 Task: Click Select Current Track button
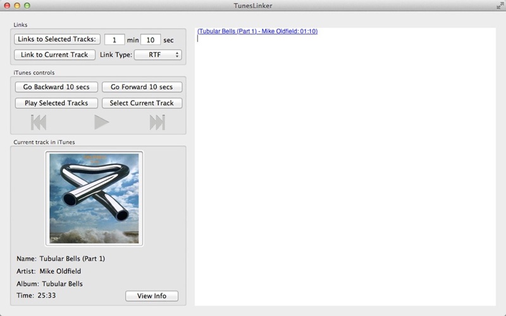tap(142, 103)
